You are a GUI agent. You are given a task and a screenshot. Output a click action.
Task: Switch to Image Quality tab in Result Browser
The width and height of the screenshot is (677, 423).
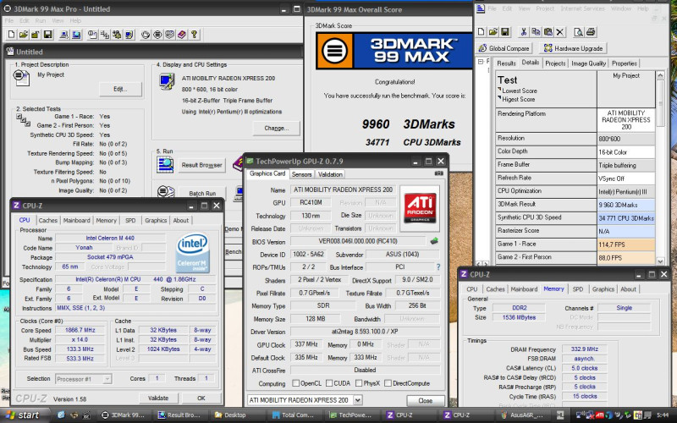588,63
